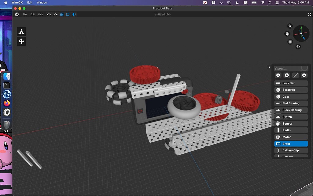Collapse the parts panel using its left chevron
The width and height of the screenshot is (313, 196).
coord(269,67)
